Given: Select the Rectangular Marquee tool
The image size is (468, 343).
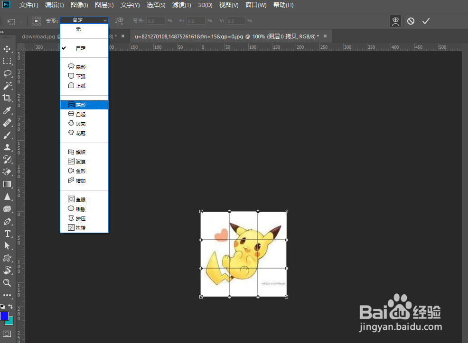Looking at the screenshot, I should coord(7,61).
